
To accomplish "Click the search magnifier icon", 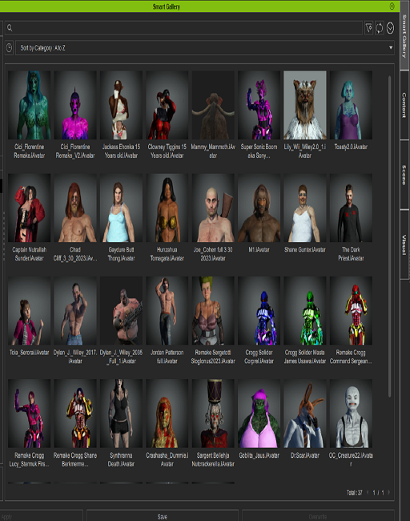I will click(x=10, y=28).
